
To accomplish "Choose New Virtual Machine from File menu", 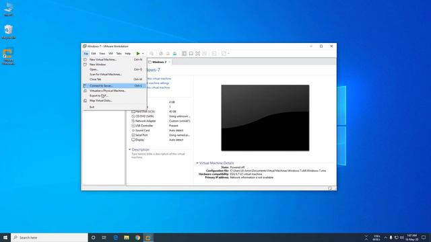I will click(x=114, y=60).
